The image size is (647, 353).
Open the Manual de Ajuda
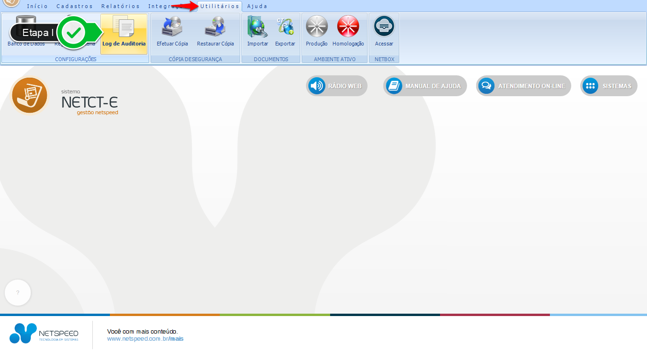(425, 86)
